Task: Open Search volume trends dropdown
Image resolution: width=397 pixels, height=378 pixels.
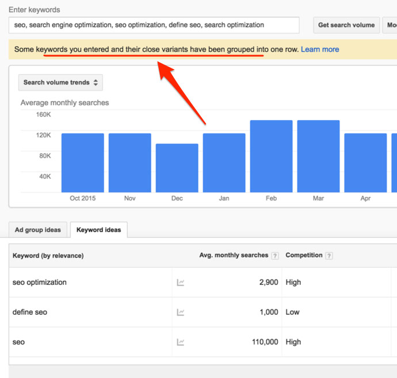Action: [x=60, y=83]
